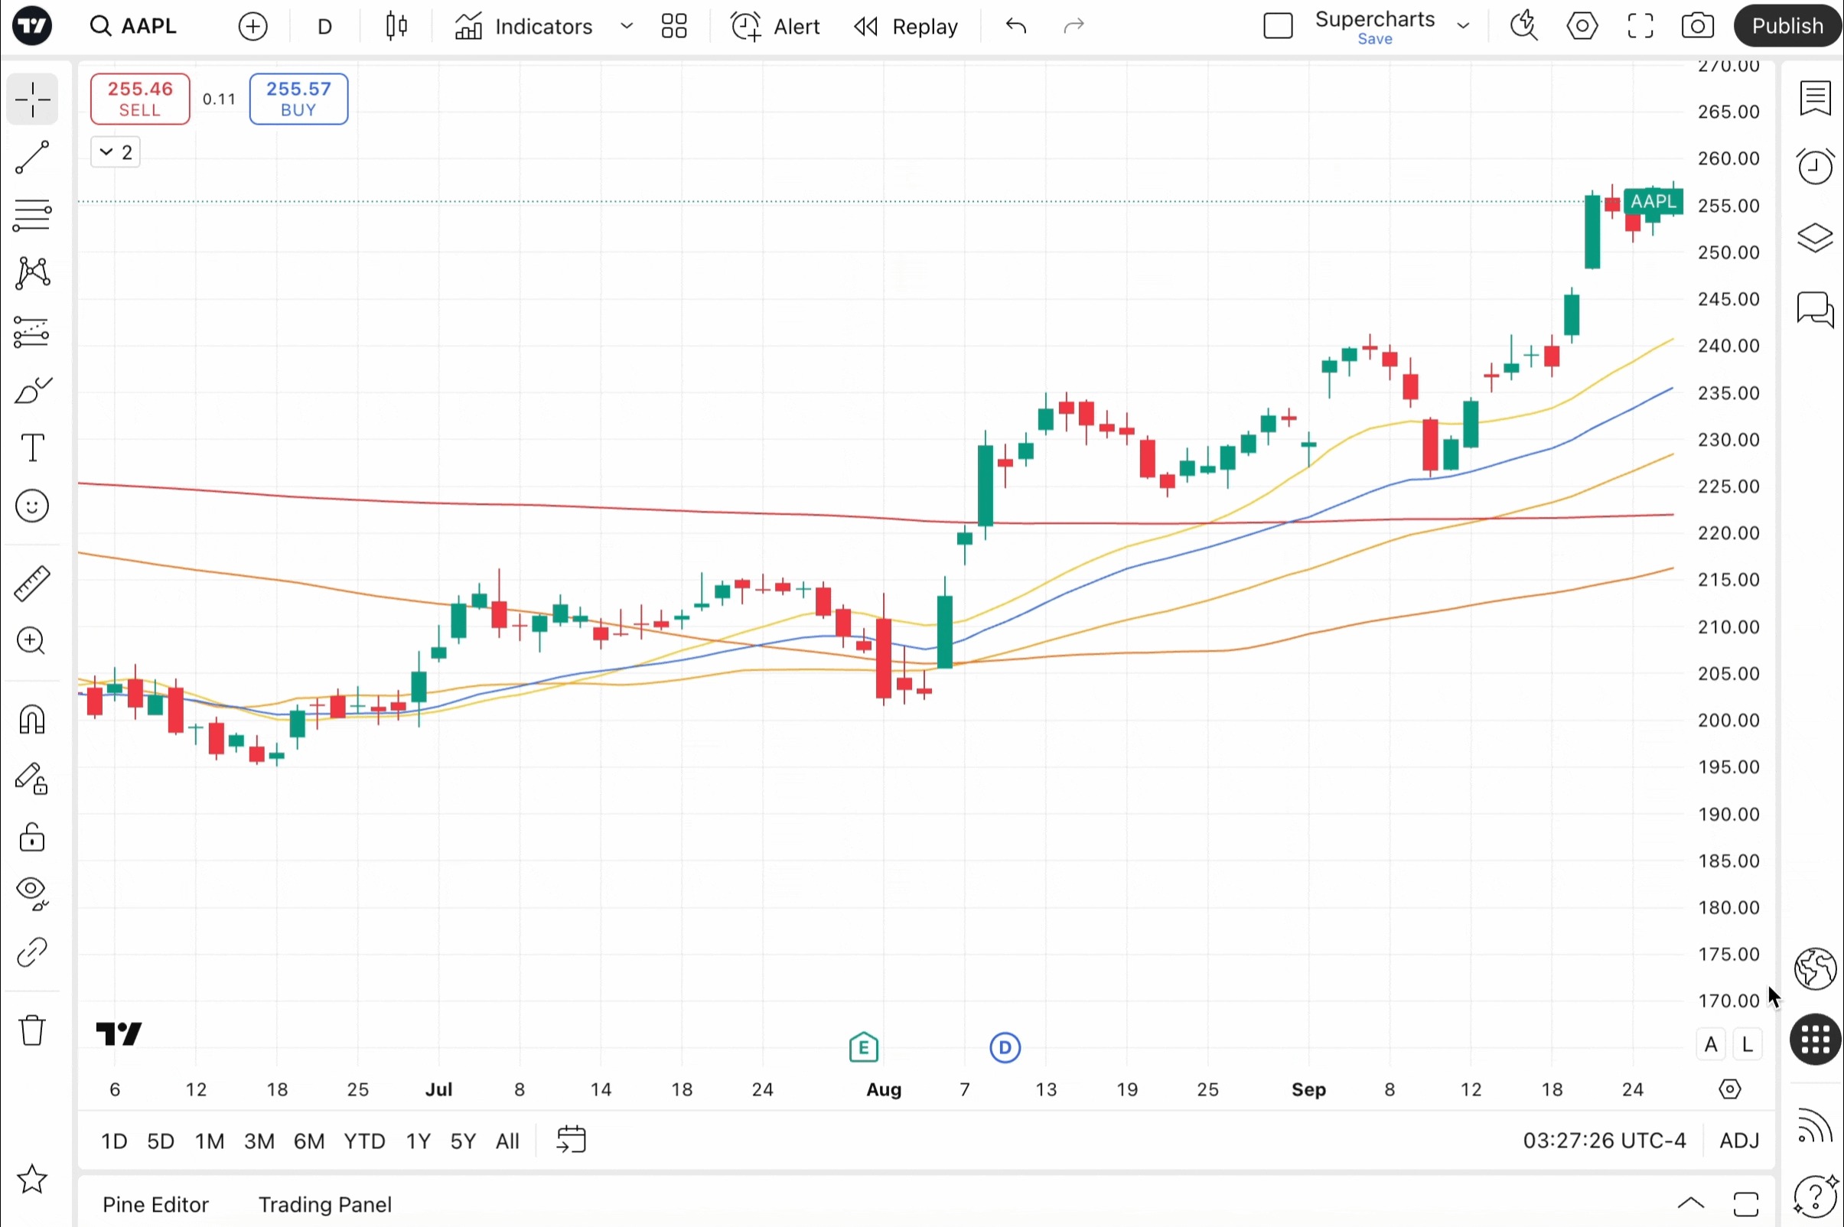Toggle auto scale with A button
The height and width of the screenshot is (1227, 1844).
coord(1710,1045)
